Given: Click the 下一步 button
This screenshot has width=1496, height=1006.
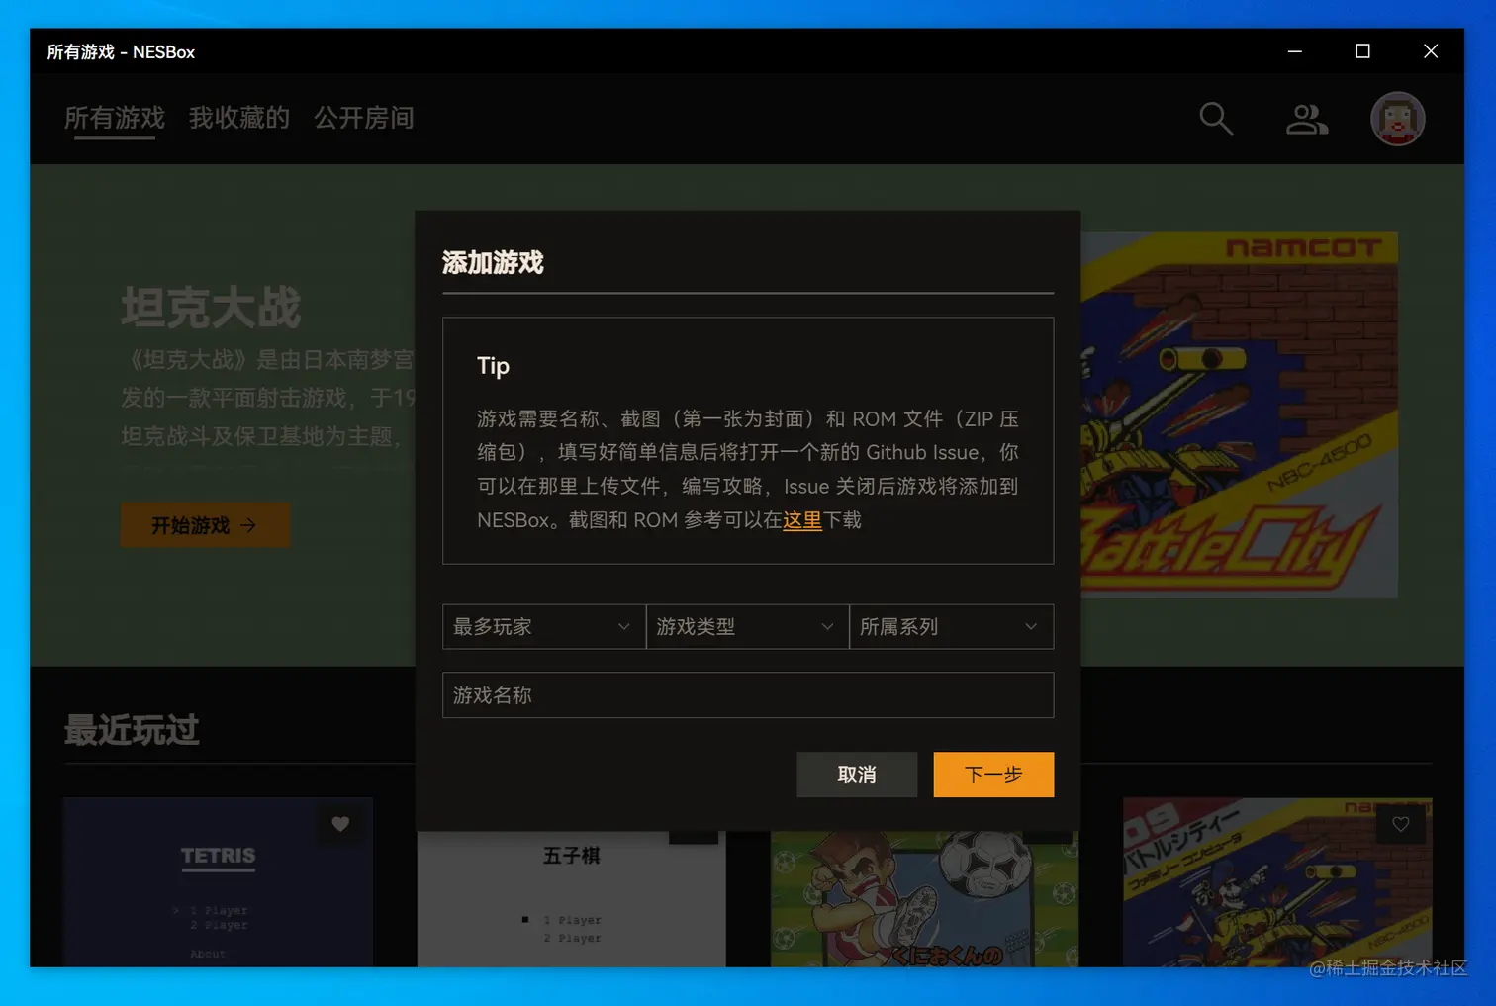Looking at the screenshot, I should tap(993, 775).
